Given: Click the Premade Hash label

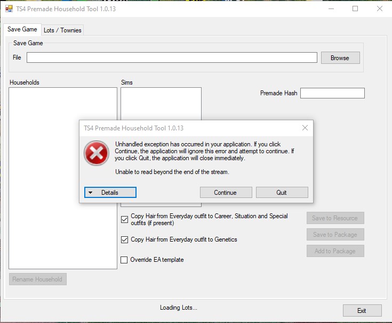Looking at the screenshot, I should coord(278,93).
